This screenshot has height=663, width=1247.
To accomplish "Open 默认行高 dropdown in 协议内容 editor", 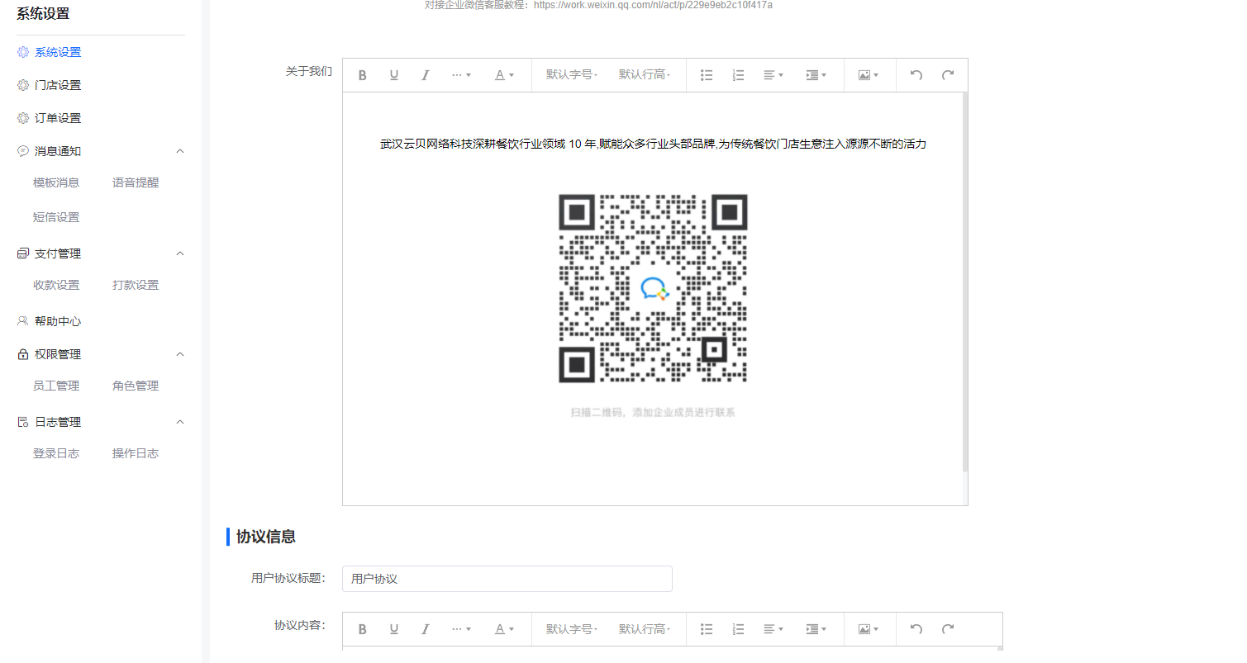I will [645, 629].
